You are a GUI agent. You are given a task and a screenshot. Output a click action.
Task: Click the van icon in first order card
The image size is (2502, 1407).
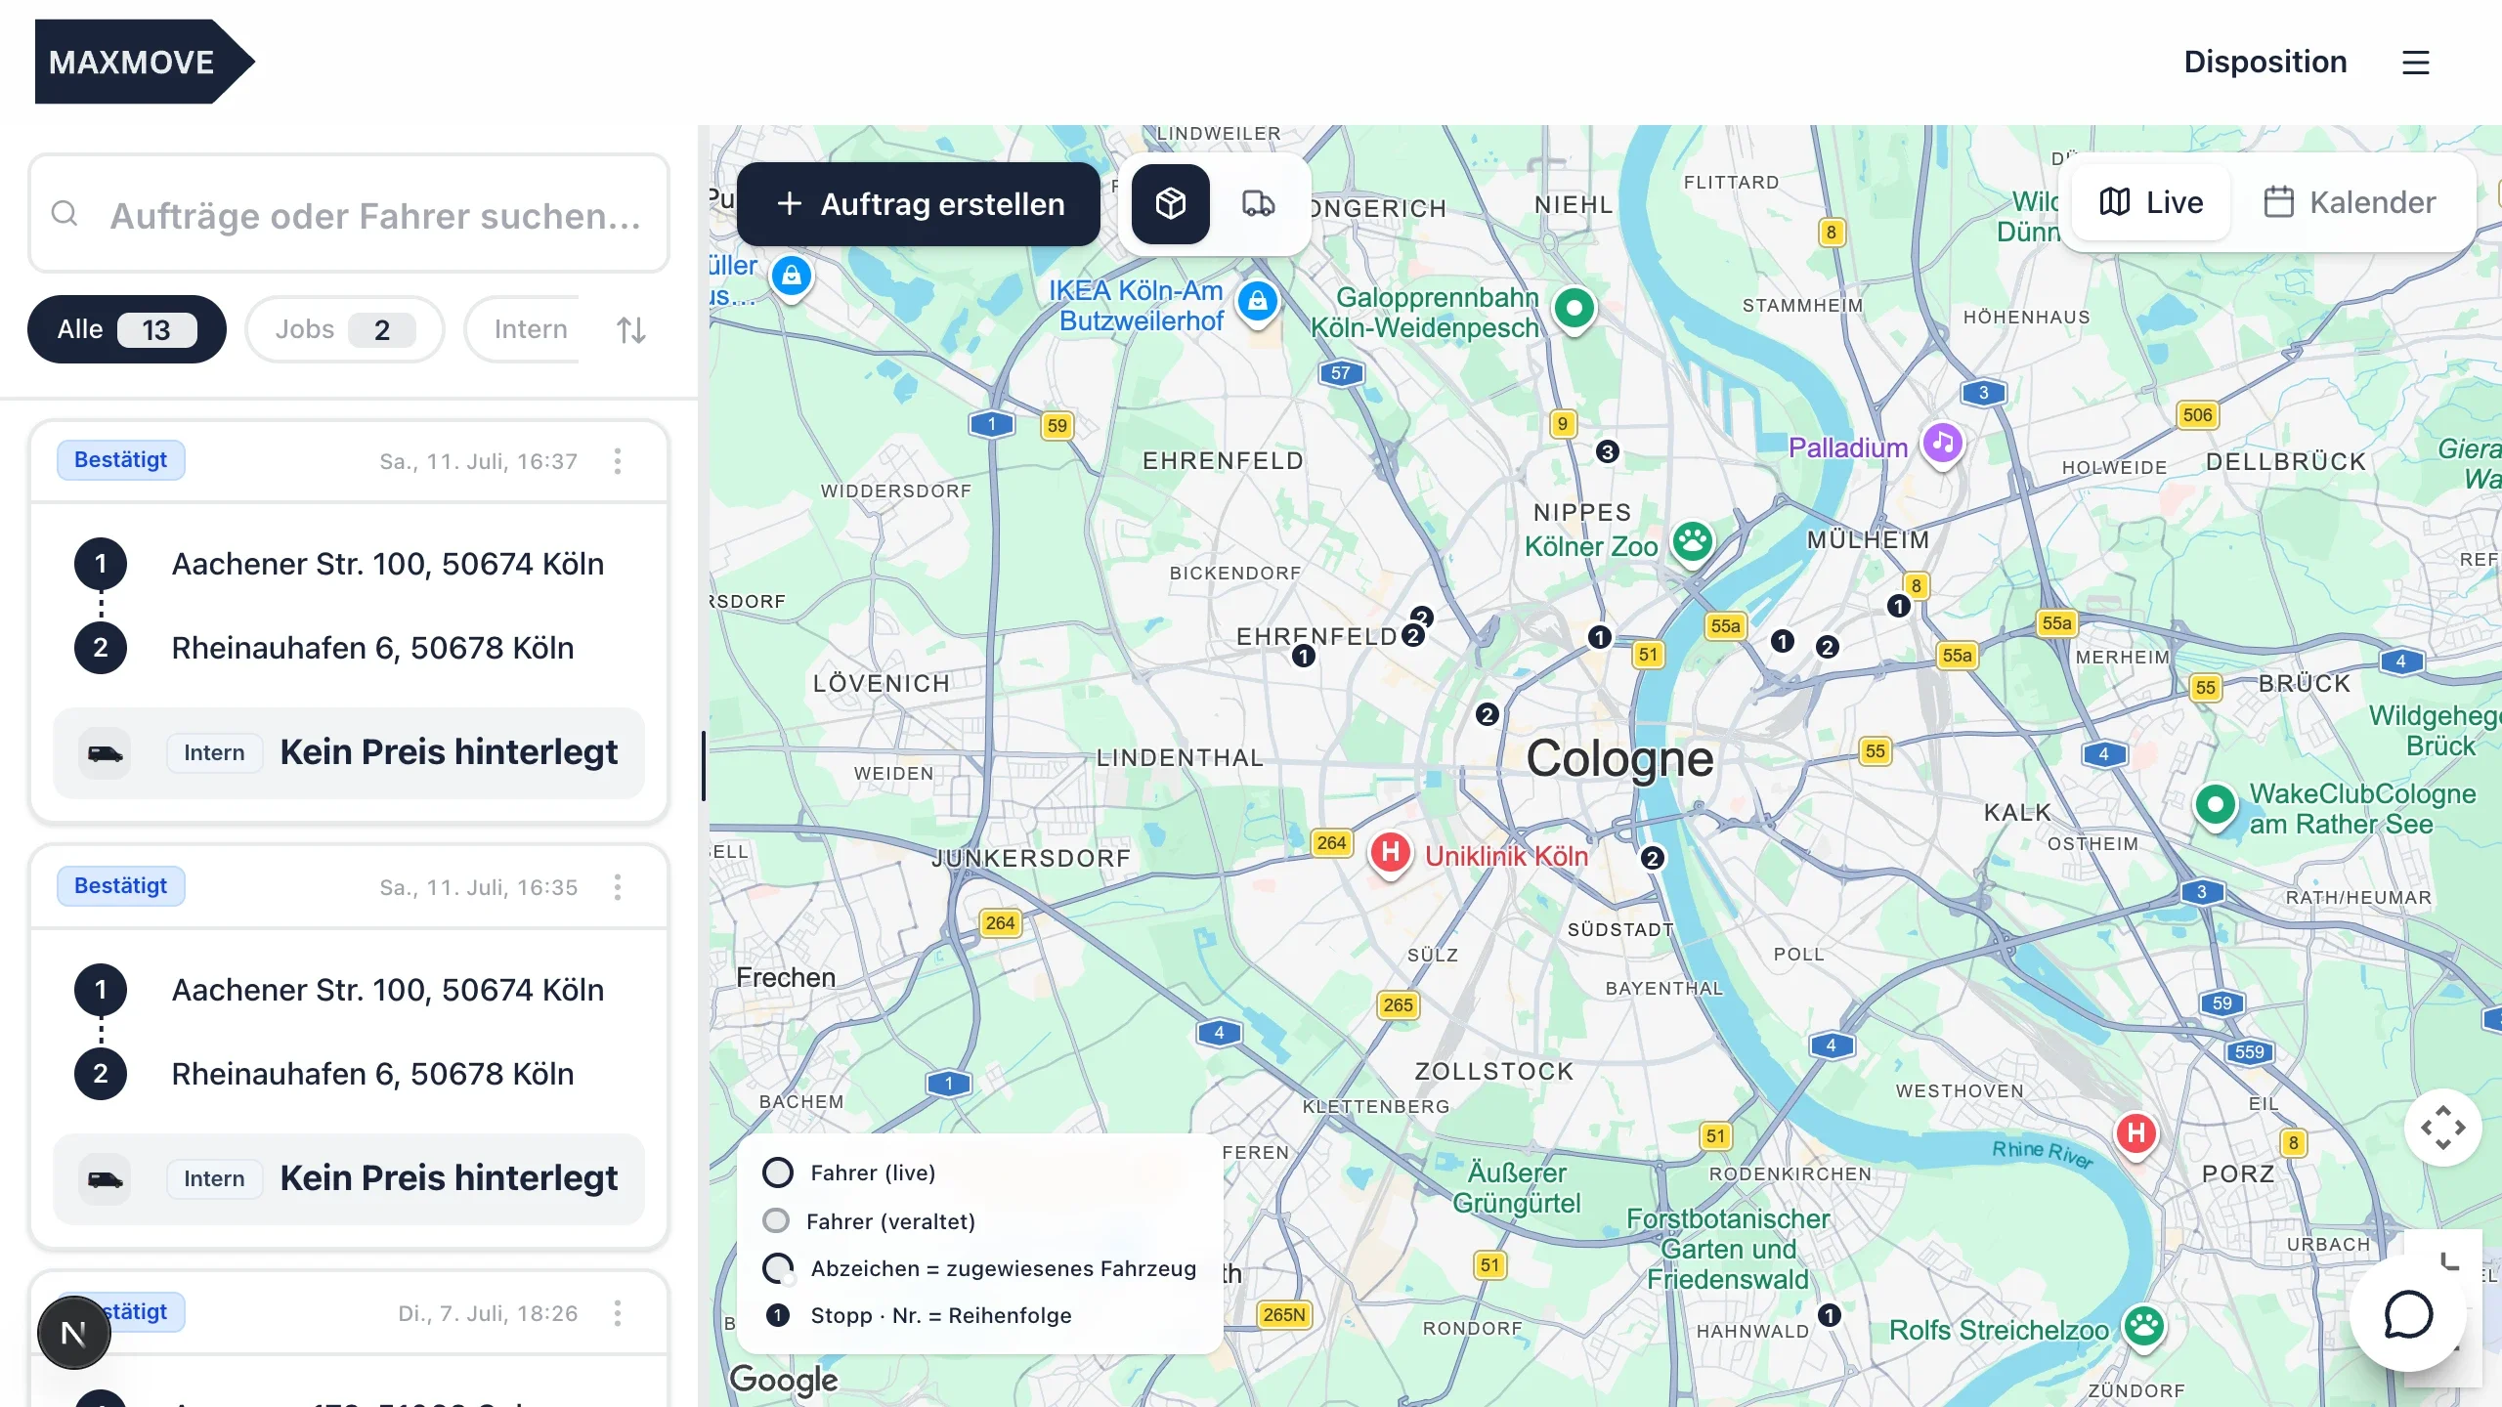point(106,753)
